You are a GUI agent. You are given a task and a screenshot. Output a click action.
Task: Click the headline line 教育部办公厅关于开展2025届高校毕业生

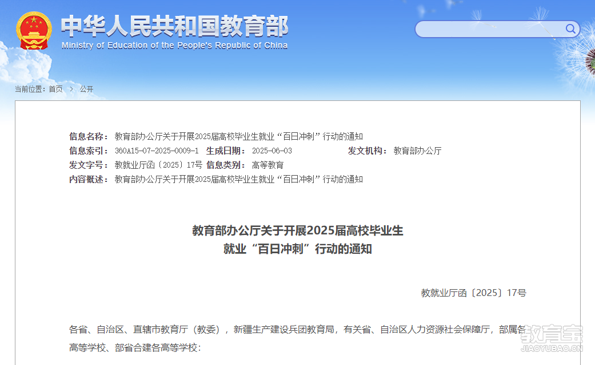pos(297,230)
